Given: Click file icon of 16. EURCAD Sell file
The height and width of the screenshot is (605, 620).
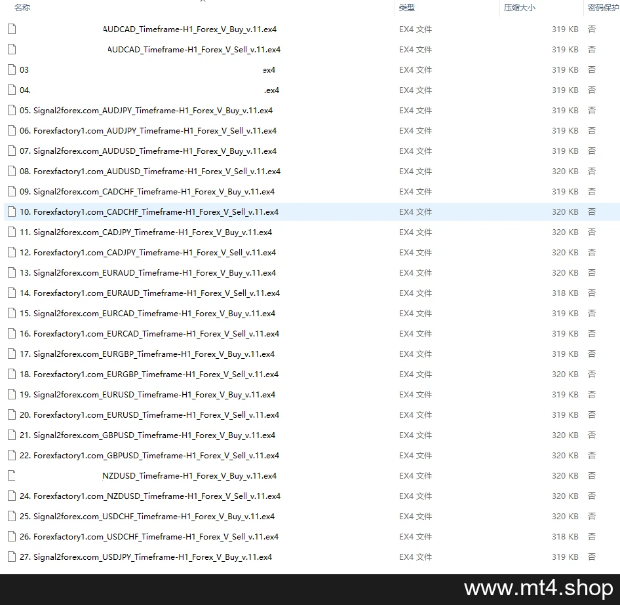Looking at the screenshot, I should tap(12, 333).
